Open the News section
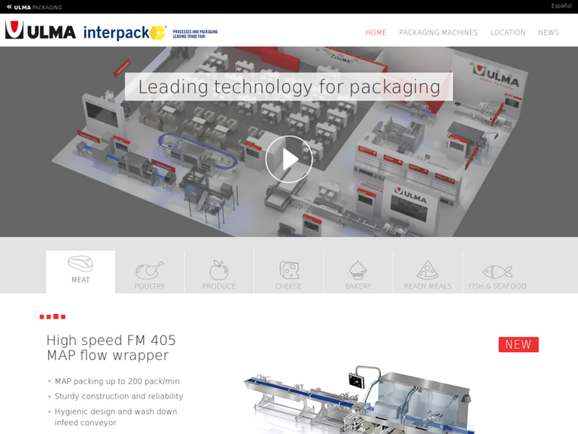Image resolution: width=578 pixels, height=434 pixels. [x=548, y=32]
